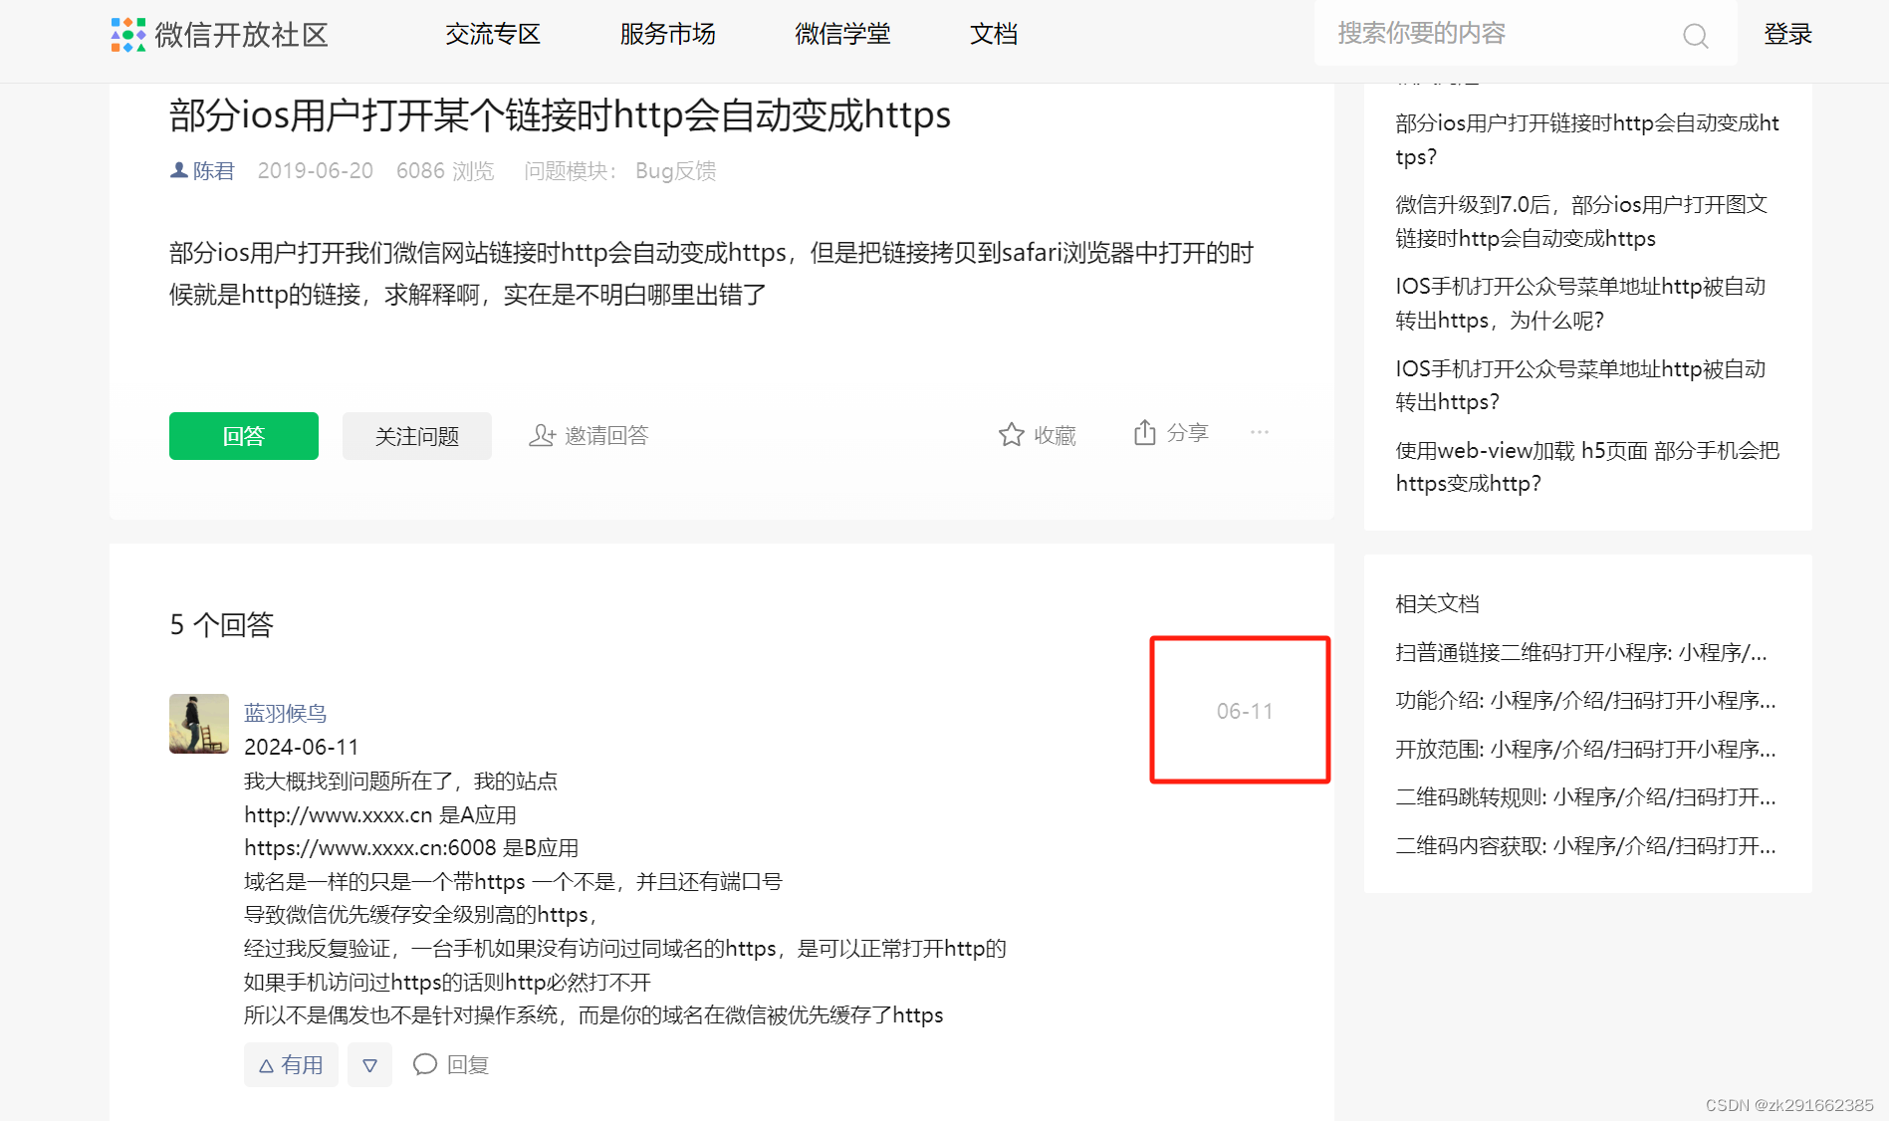Downvote the answer with down triangle
This screenshot has height=1121, width=1889.
tap(369, 1065)
